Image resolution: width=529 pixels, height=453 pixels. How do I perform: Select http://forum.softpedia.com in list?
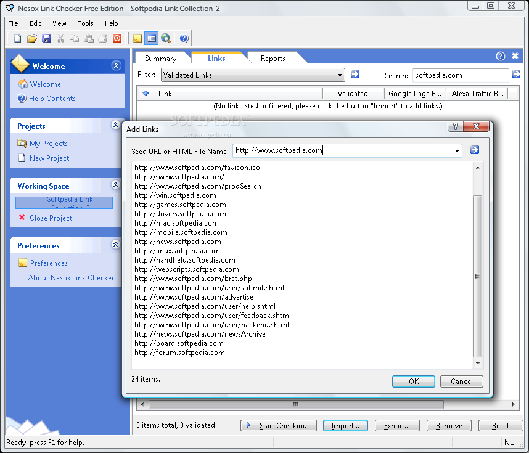[x=179, y=353]
